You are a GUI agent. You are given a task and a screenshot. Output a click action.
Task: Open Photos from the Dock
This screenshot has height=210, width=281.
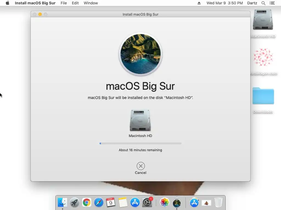[x=165, y=203]
